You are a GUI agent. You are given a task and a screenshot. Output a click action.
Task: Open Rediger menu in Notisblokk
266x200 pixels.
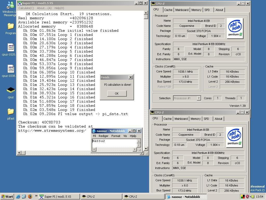103,136
